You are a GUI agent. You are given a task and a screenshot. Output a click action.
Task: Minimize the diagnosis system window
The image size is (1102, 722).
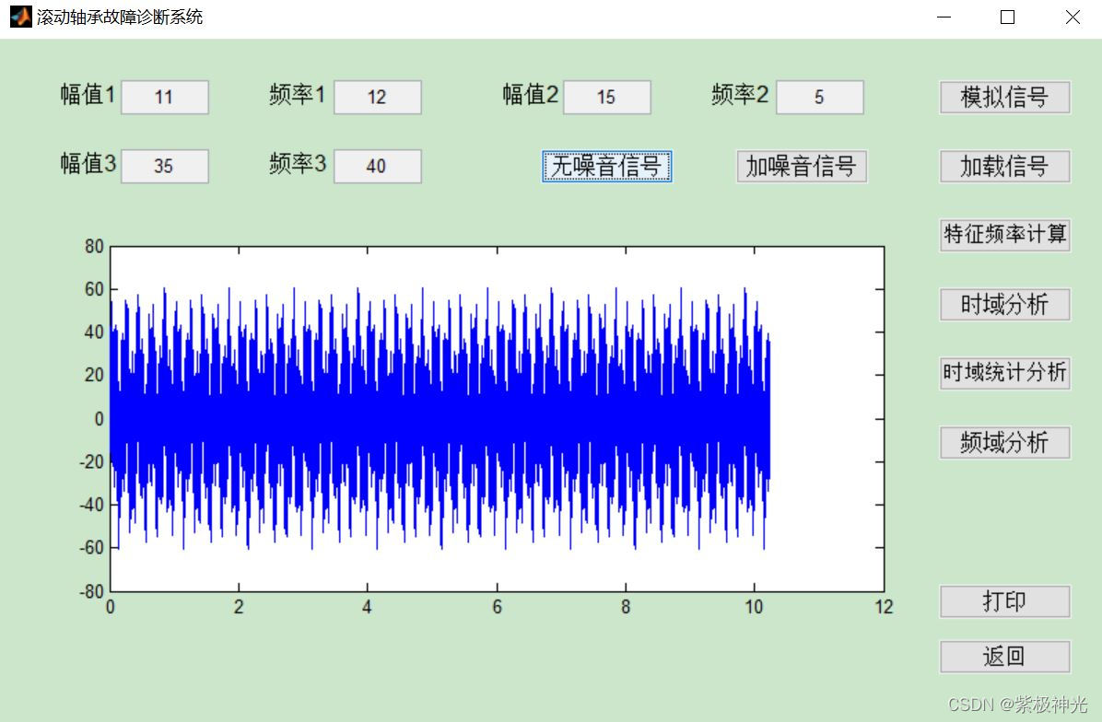pyautogui.click(x=944, y=17)
